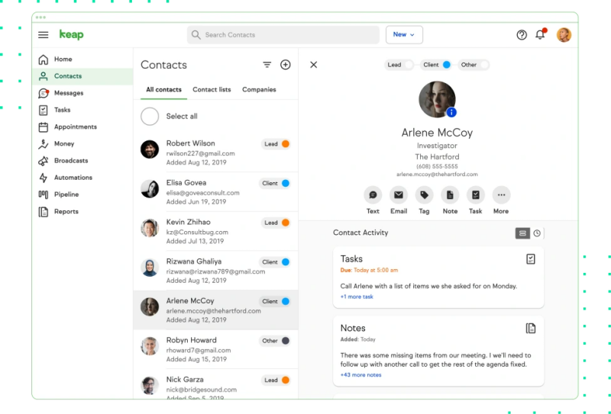Open Automations in the sidebar
The image size is (611, 414).
pyautogui.click(x=82, y=178)
